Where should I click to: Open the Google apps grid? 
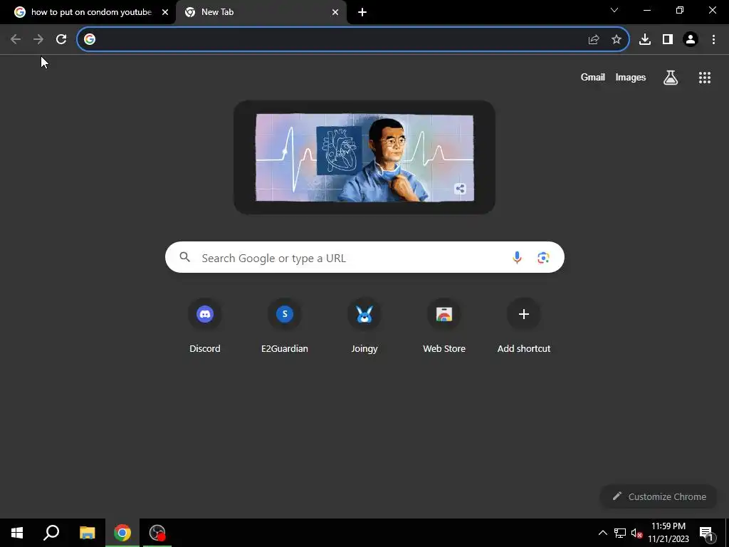705,78
